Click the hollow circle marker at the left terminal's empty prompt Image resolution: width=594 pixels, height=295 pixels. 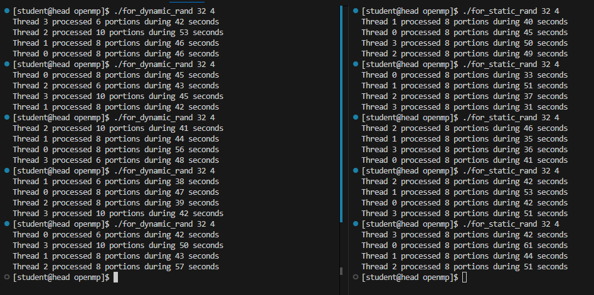click(6, 277)
